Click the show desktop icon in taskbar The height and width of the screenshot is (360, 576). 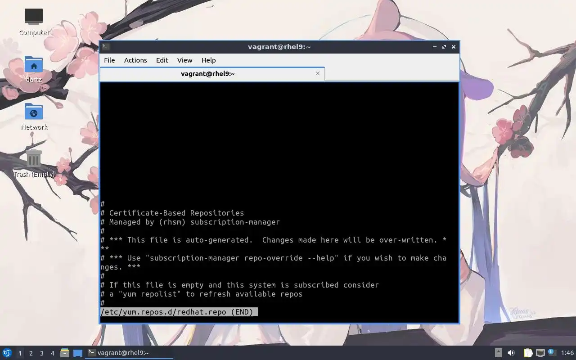78,353
